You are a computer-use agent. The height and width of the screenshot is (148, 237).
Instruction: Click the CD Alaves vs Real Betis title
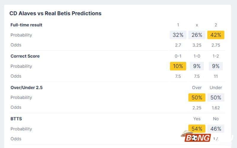55,13
